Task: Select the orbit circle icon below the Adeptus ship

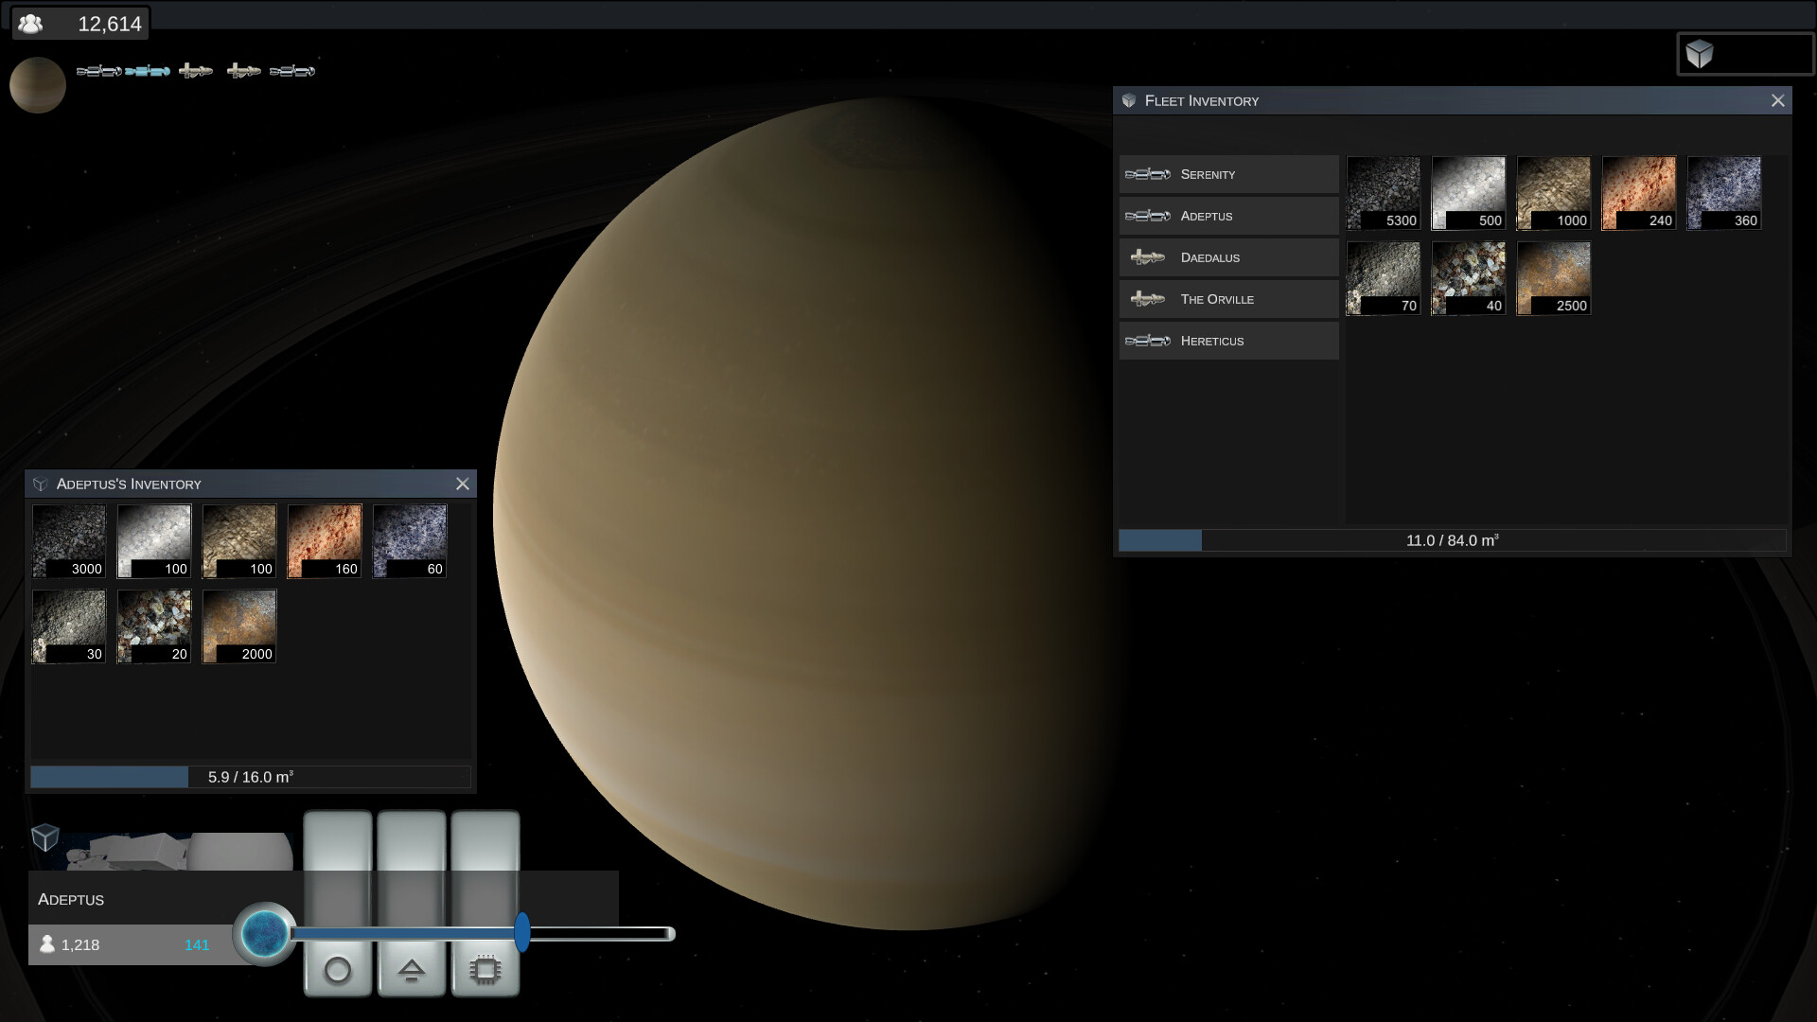Action: click(x=338, y=969)
